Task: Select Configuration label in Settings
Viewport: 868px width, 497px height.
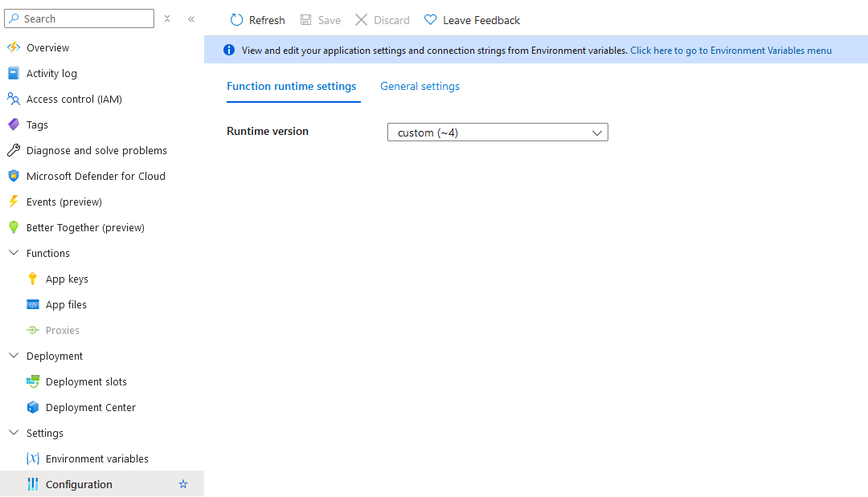Action: point(79,485)
